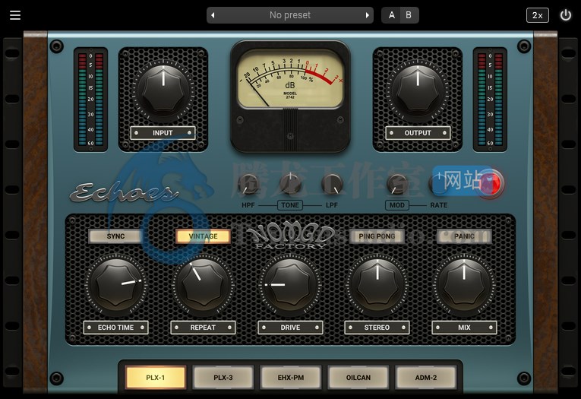Enable PING PONG mode
Viewport: 581px width, 399px height.
377,236
